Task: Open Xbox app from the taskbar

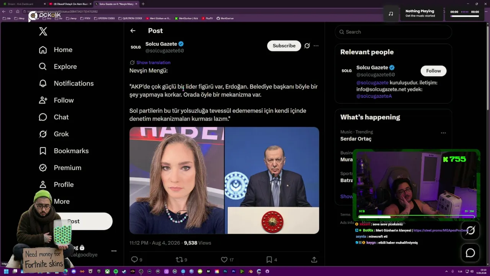Action: pos(106,271)
